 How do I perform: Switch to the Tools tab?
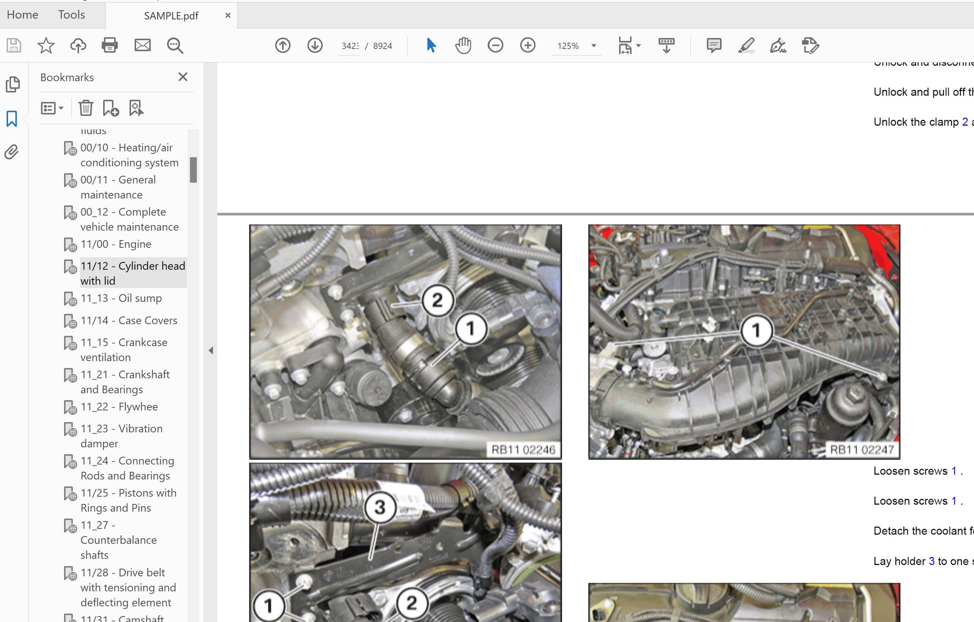(x=71, y=14)
